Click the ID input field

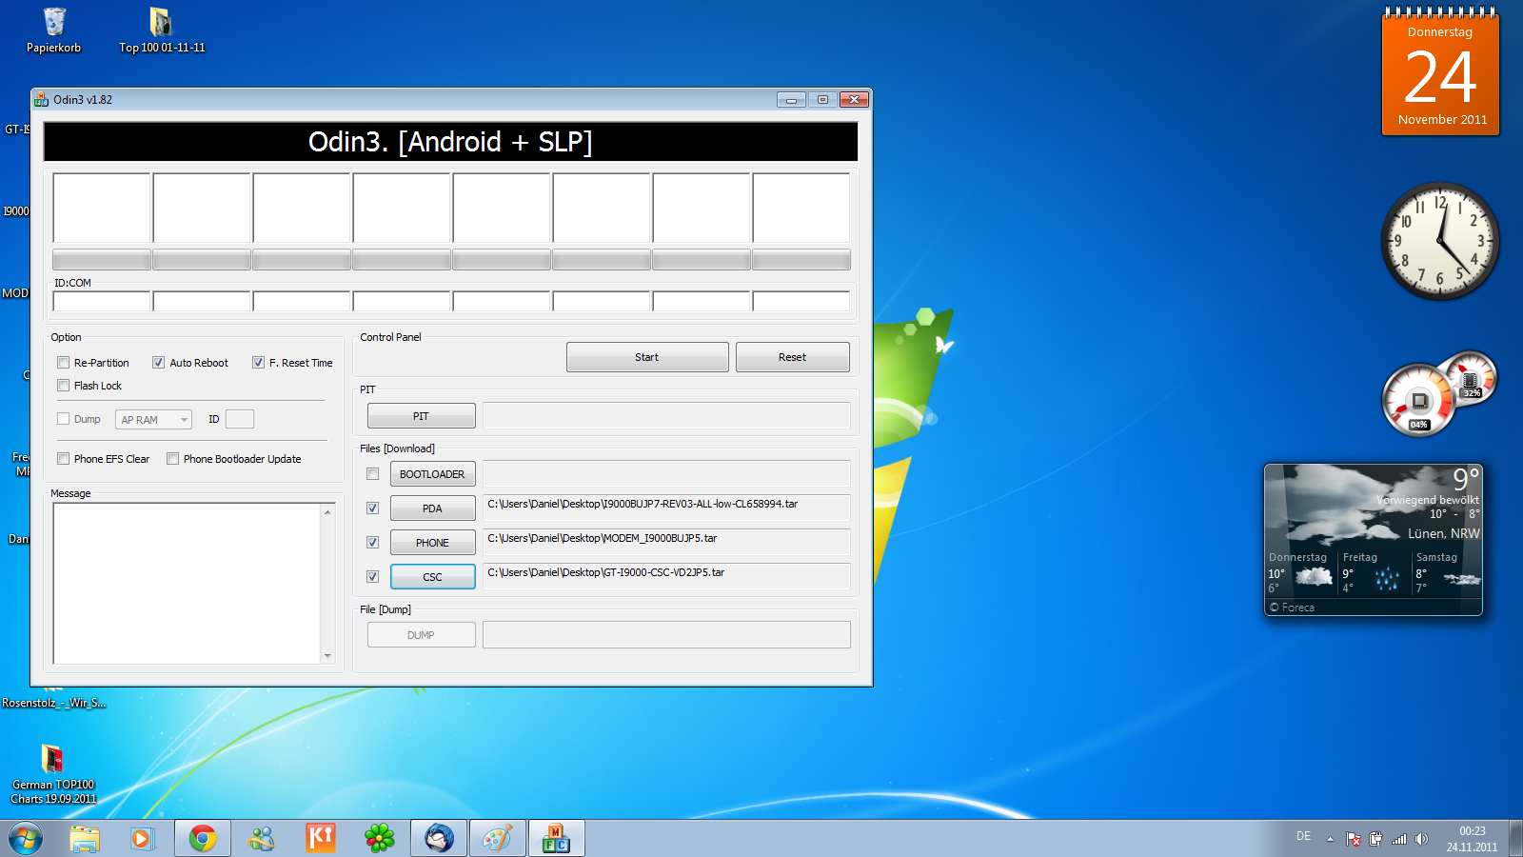240,419
